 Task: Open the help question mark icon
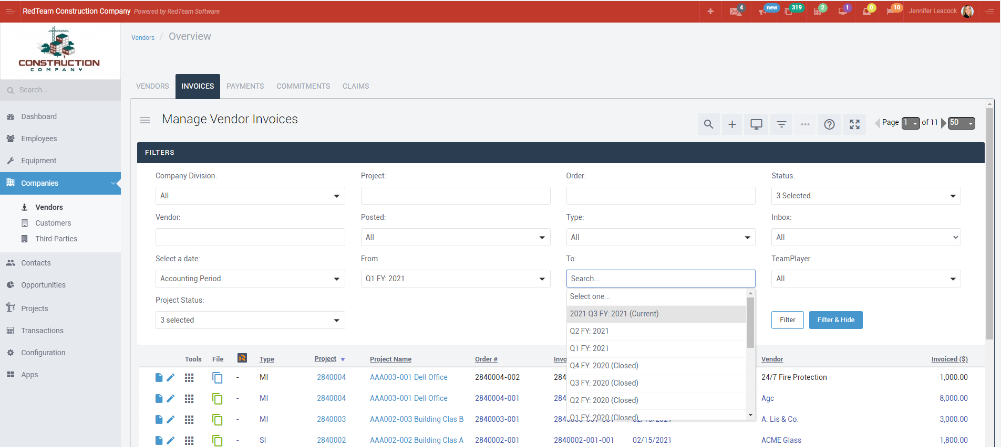pos(829,124)
